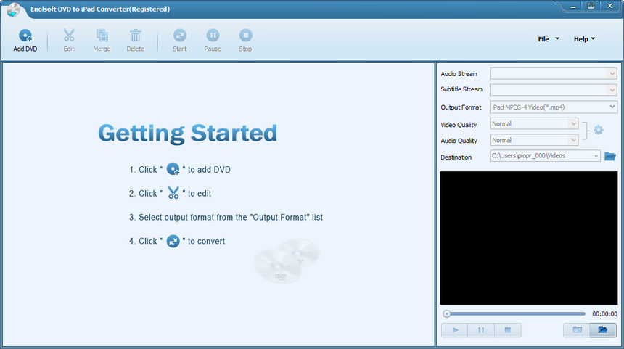Open advanced settings gear icon
624x349 pixels.
coord(598,130)
